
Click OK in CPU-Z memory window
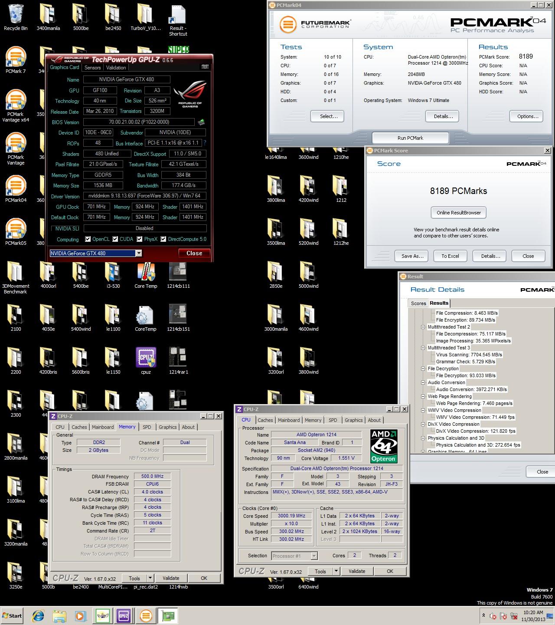coord(204,578)
